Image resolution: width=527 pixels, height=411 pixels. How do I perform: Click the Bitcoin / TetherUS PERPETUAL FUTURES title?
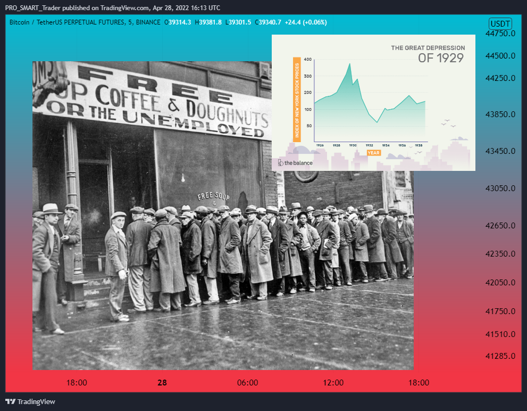coord(85,22)
